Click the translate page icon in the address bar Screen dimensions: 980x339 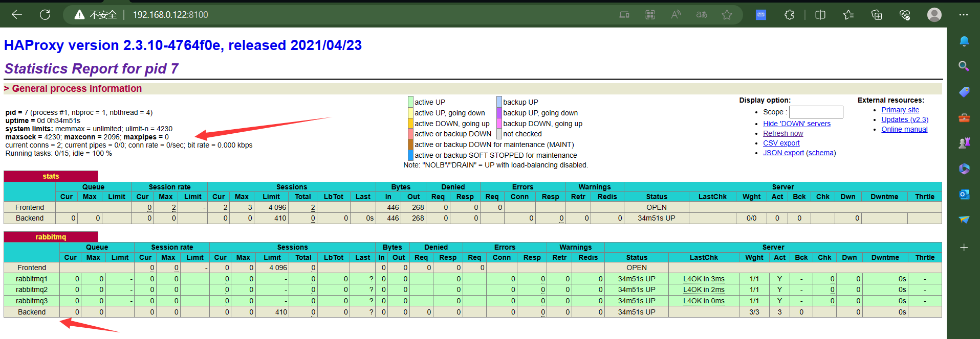click(x=702, y=15)
